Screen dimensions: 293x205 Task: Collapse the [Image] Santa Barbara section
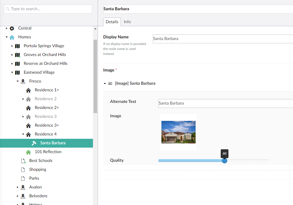point(105,83)
